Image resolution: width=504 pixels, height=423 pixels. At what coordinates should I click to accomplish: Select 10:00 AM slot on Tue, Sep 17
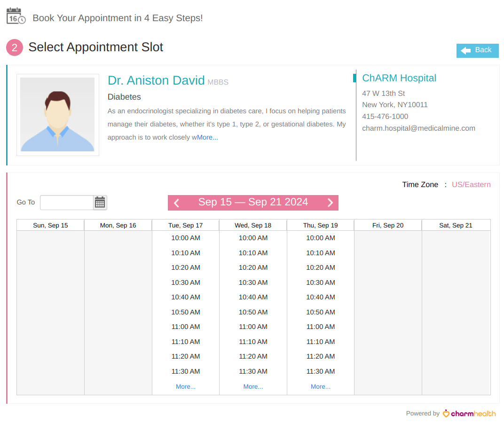click(186, 238)
